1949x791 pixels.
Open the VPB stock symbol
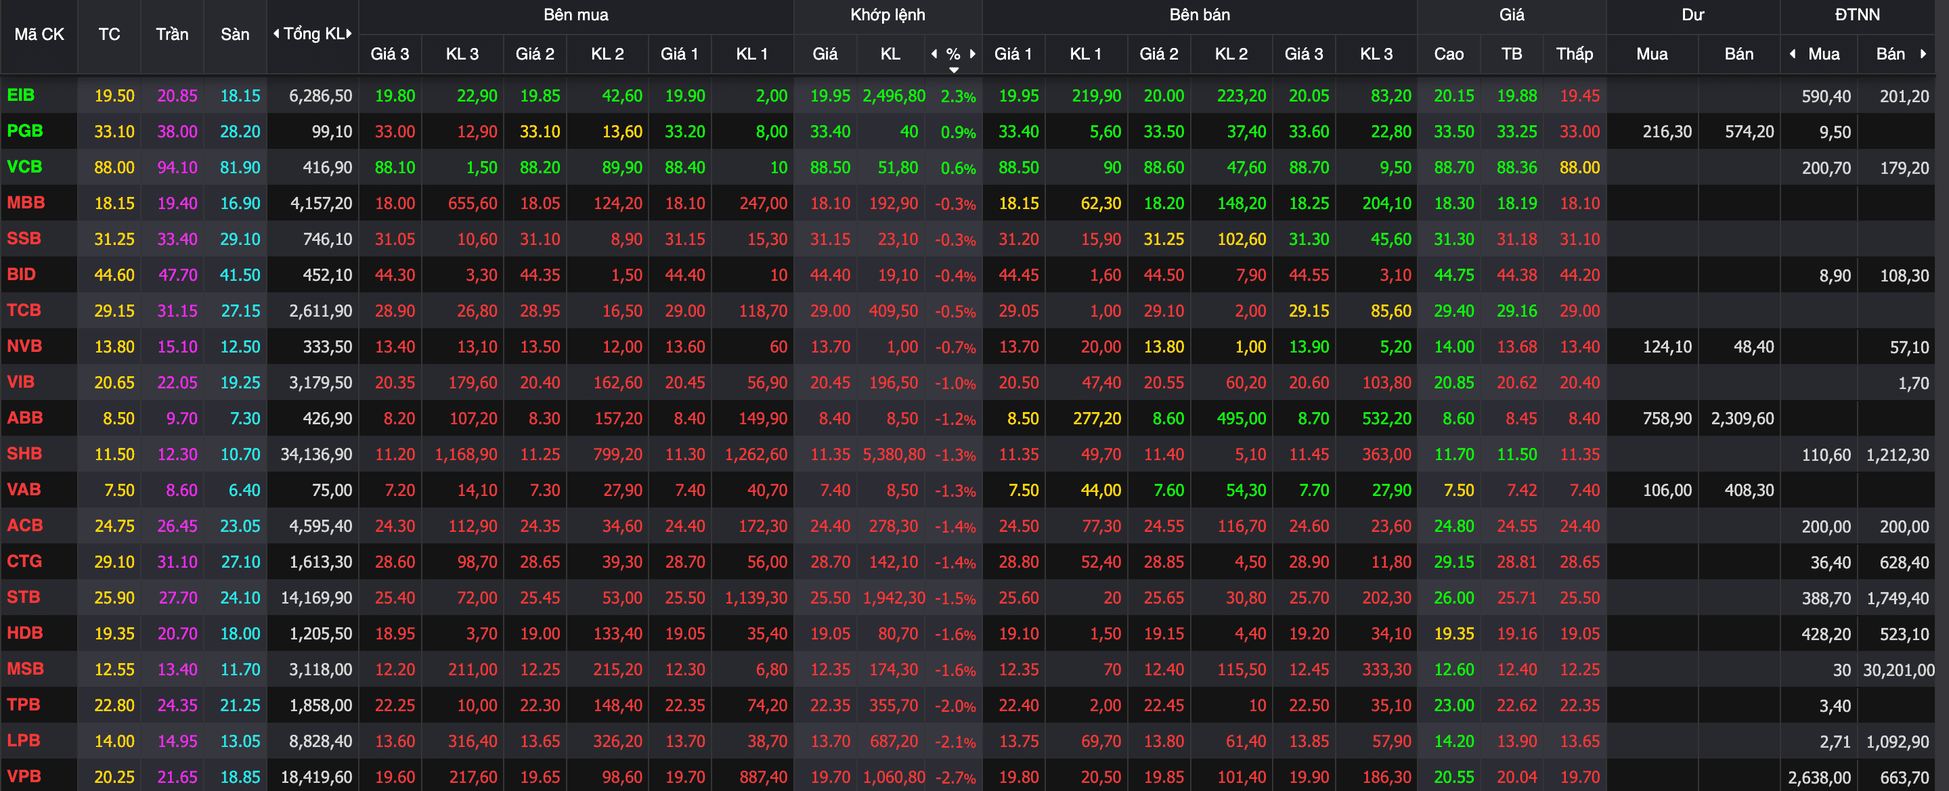pos(24,777)
